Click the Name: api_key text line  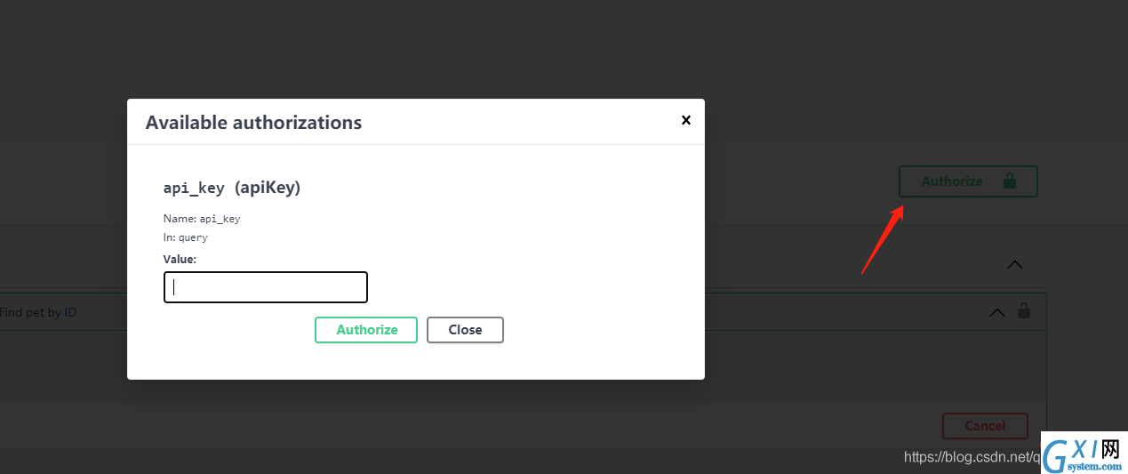202,219
